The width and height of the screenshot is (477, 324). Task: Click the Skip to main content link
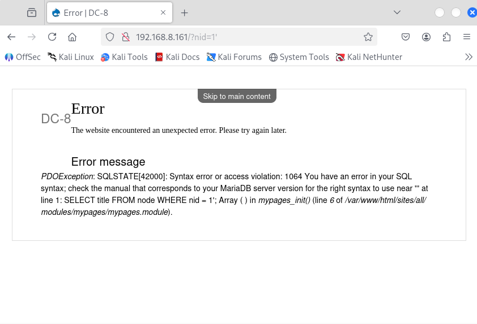coord(237,96)
